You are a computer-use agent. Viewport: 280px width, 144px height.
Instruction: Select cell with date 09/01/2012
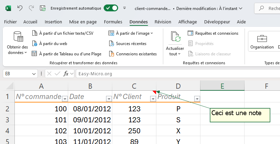pos(90,120)
